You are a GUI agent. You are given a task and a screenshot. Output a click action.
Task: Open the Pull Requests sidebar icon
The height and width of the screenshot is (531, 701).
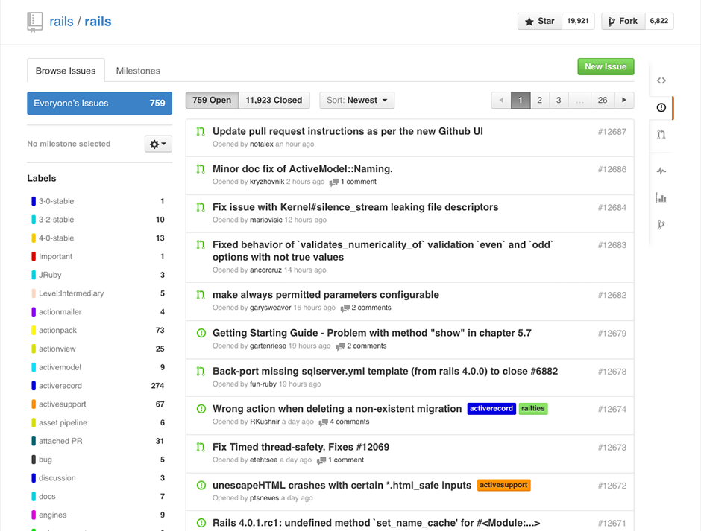[661, 134]
